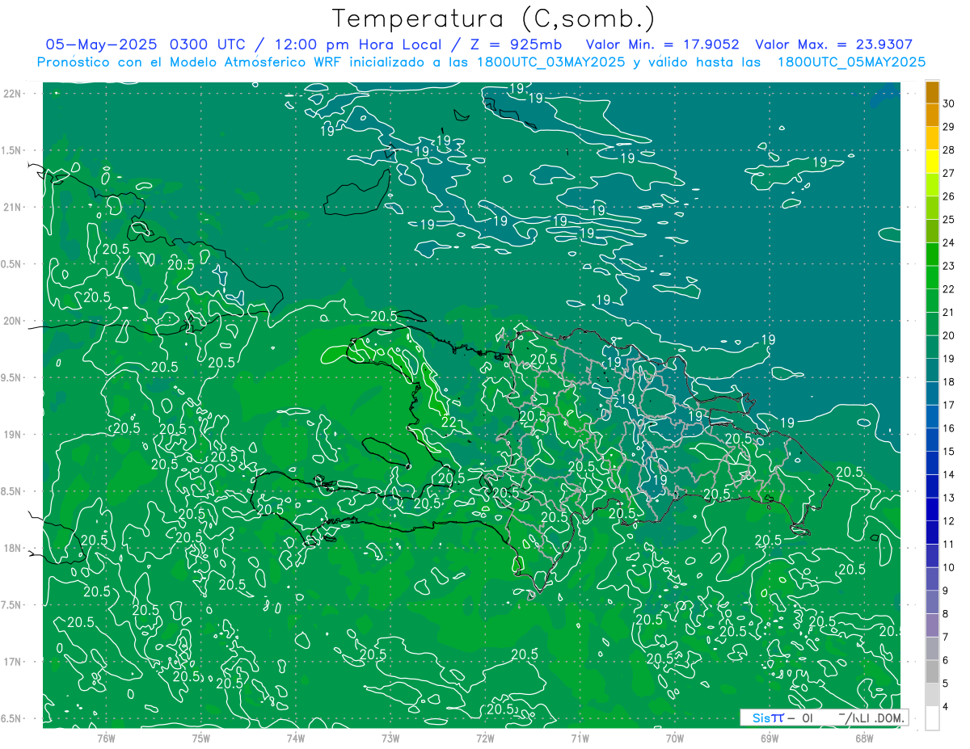The image size is (970, 749).
Task: Click the "20N" latitude label
Action: pyautogui.click(x=13, y=321)
